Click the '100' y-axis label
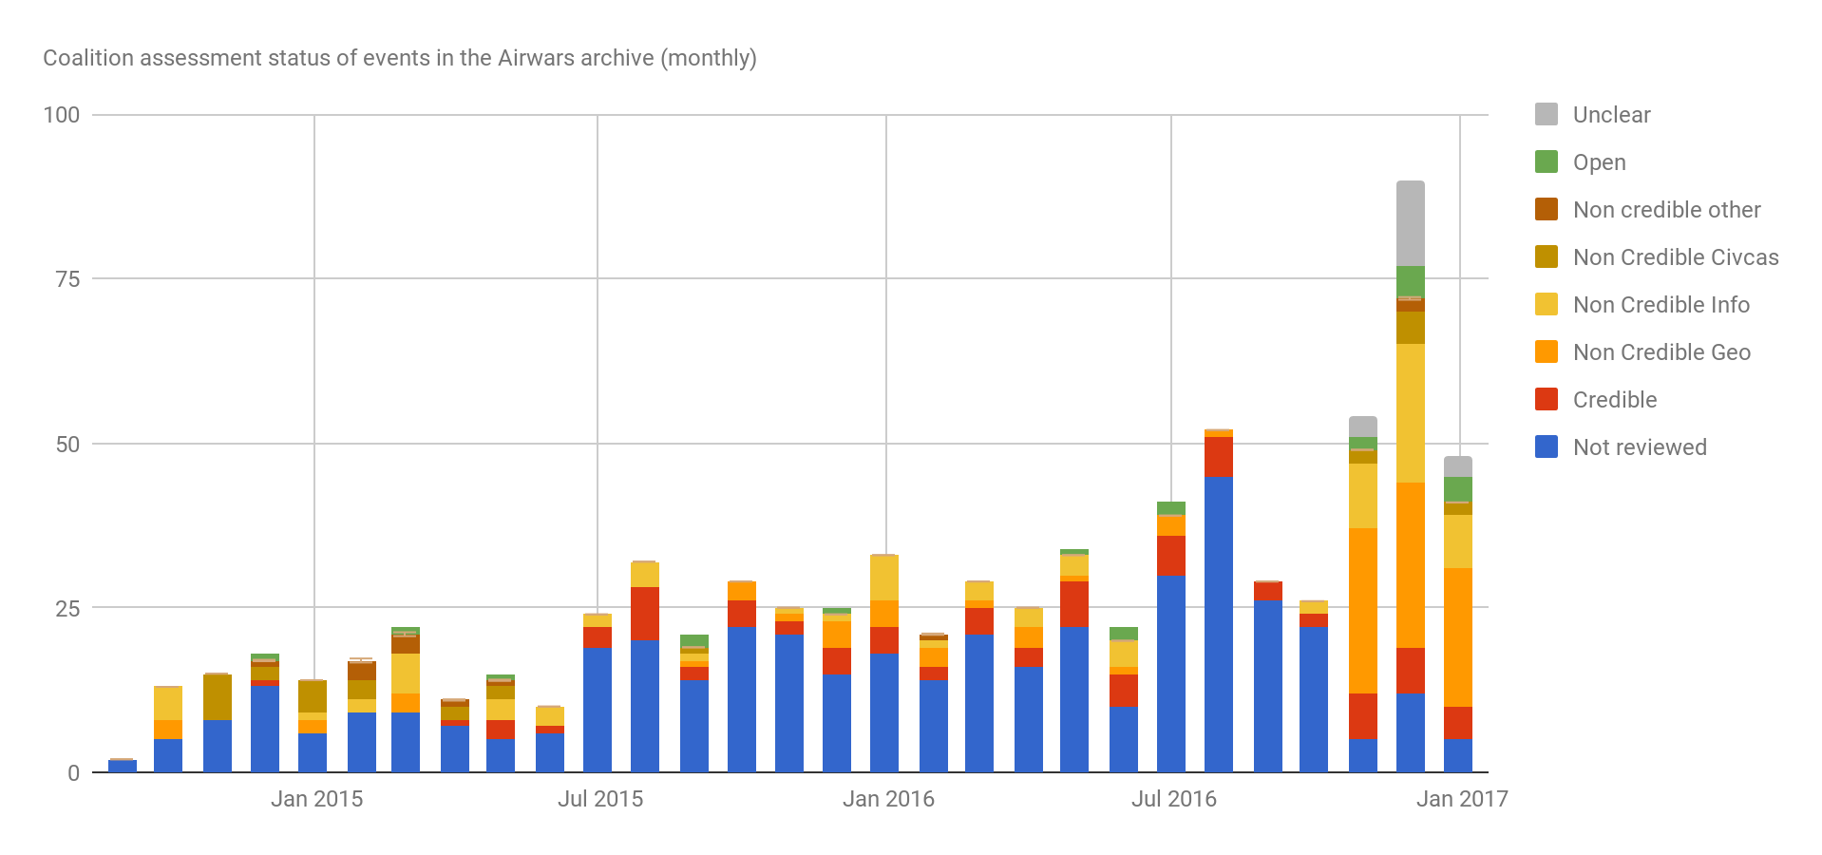The height and width of the screenshot is (855, 1822). coord(62,115)
